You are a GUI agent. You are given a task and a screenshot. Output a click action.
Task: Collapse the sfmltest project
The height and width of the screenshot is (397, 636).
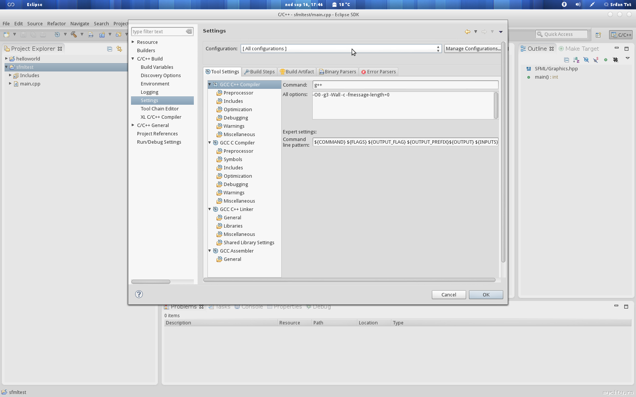6,67
